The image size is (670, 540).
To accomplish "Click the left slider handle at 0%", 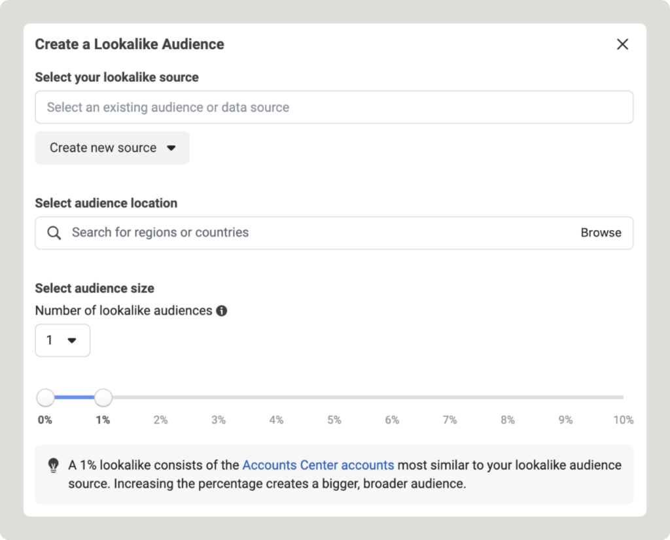I will (x=46, y=397).
